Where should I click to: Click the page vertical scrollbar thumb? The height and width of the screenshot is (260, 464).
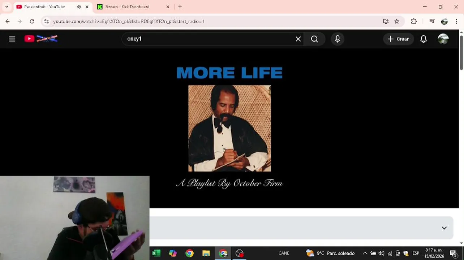(x=461, y=52)
